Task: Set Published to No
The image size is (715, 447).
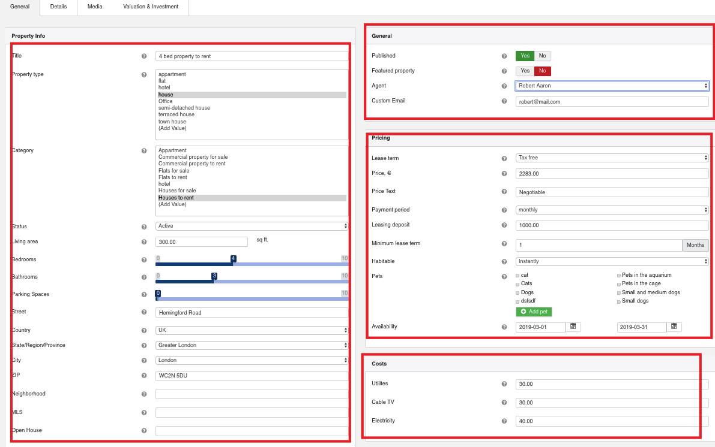Action: click(542, 56)
